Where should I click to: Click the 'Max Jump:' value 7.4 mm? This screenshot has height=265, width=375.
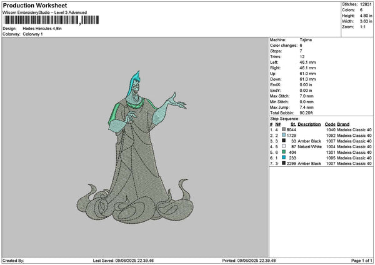click(x=307, y=107)
